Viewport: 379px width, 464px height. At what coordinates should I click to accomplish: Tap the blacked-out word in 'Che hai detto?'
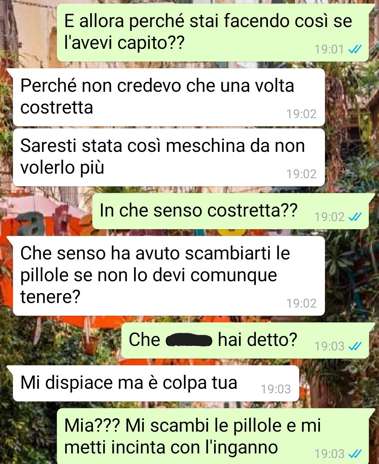(x=189, y=341)
